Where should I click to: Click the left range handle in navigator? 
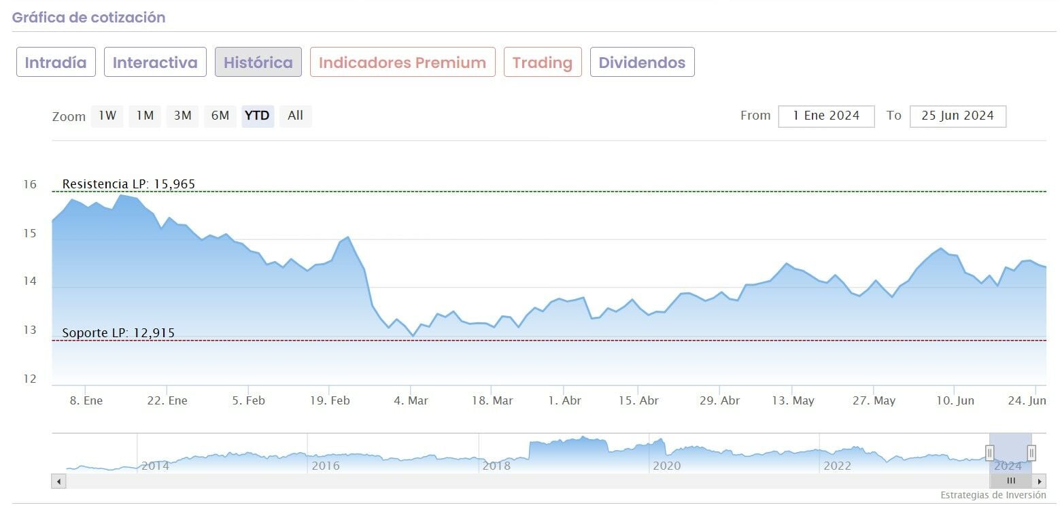[990, 452]
